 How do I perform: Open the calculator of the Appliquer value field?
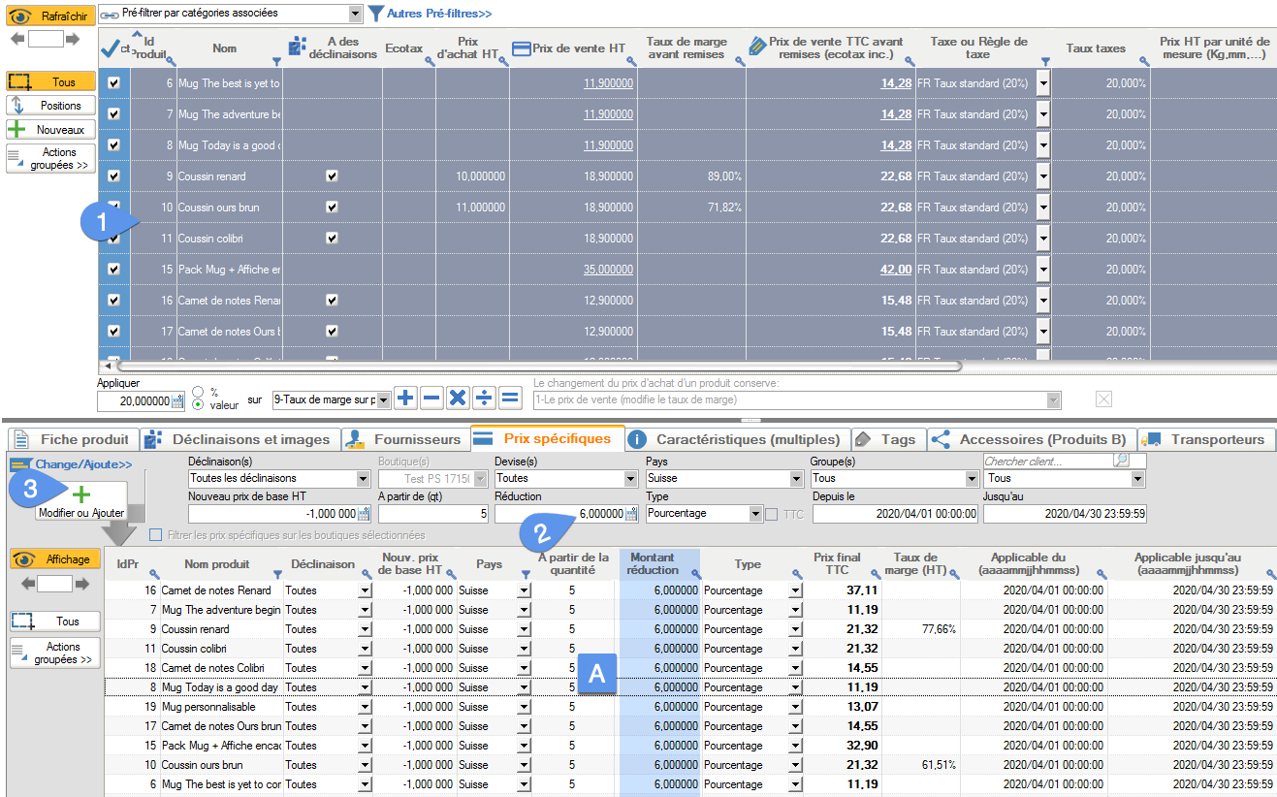pyautogui.click(x=177, y=401)
